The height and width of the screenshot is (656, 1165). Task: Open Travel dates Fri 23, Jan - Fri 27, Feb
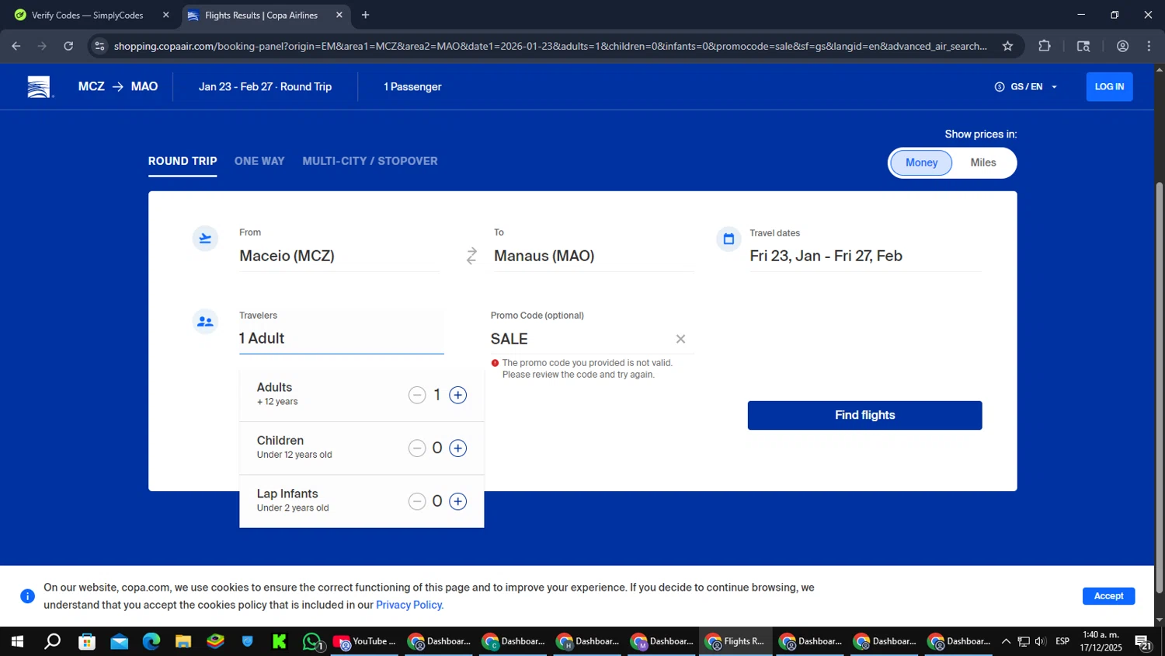pyautogui.click(x=865, y=256)
